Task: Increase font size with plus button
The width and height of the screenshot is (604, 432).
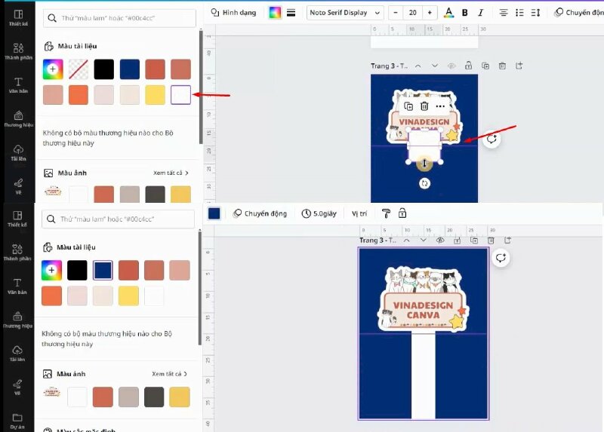Action: click(x=430, y=12)
